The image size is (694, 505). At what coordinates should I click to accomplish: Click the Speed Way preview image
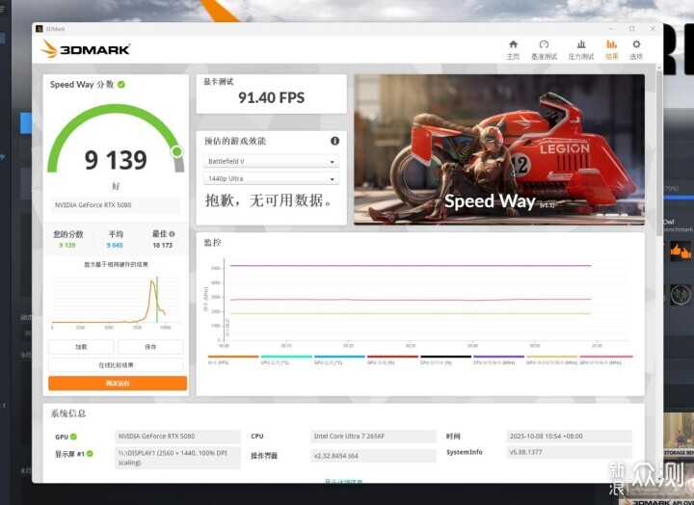click(x=499, y=149)
